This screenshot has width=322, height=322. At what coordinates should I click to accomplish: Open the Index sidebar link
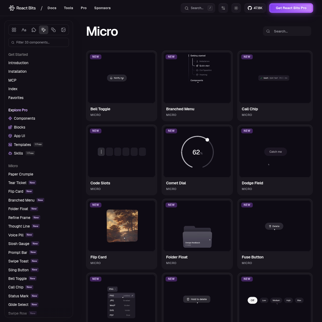13,89
